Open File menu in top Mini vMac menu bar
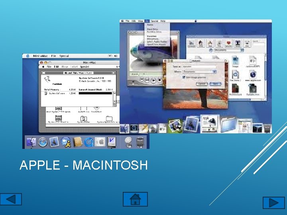This screenshot has height=215, width=287. (x=53, y=56)
